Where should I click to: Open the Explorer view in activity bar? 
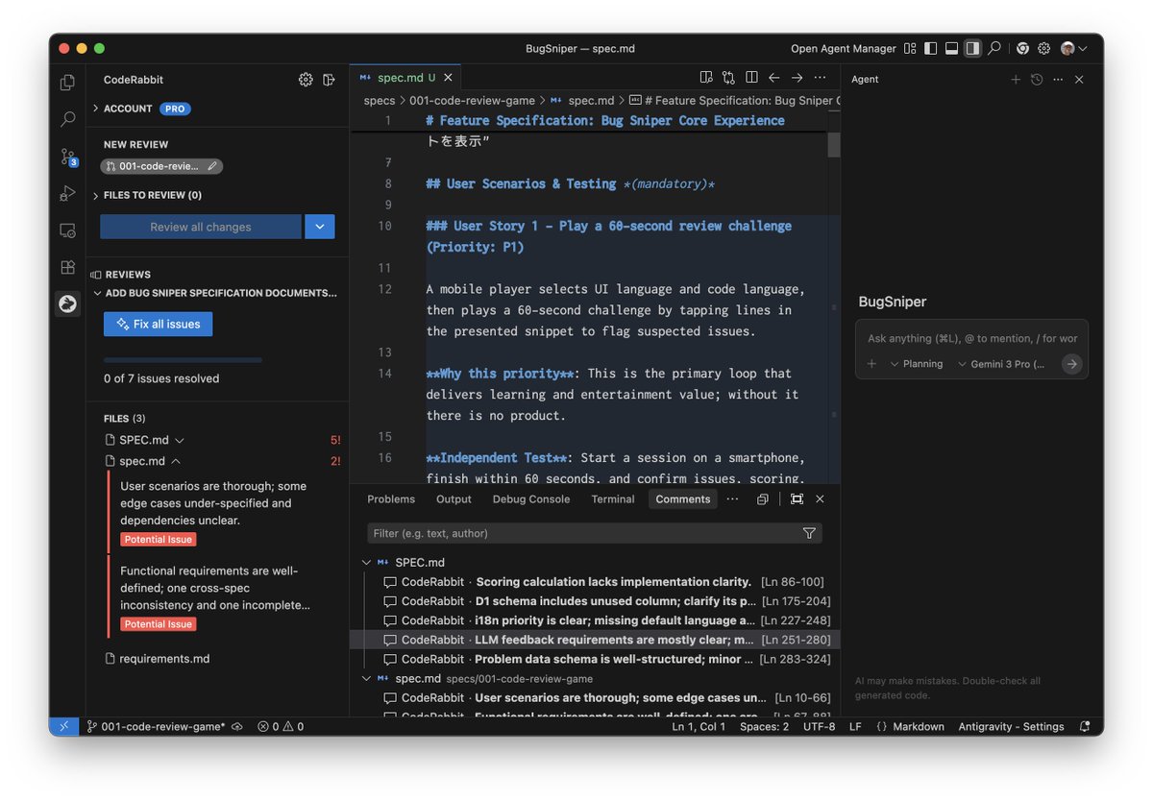67,83
